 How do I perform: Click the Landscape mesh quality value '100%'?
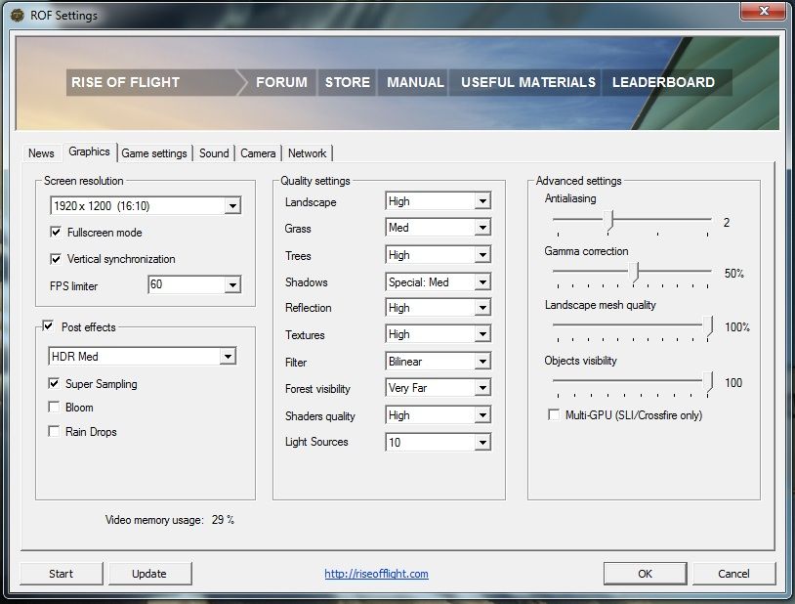pyautogui.click(x=737, y=326)
